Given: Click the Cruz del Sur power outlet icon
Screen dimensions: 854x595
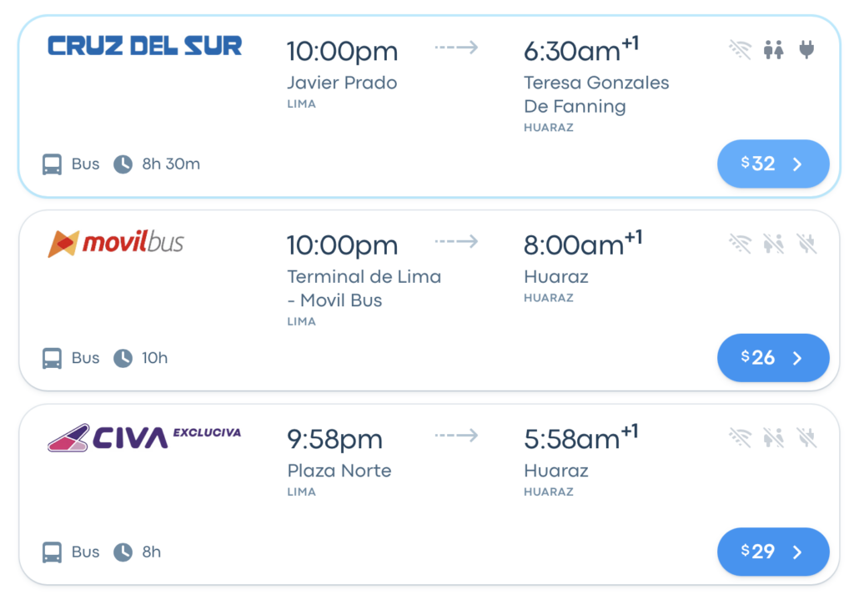Looking at the screenshot, I should point(806,49).
